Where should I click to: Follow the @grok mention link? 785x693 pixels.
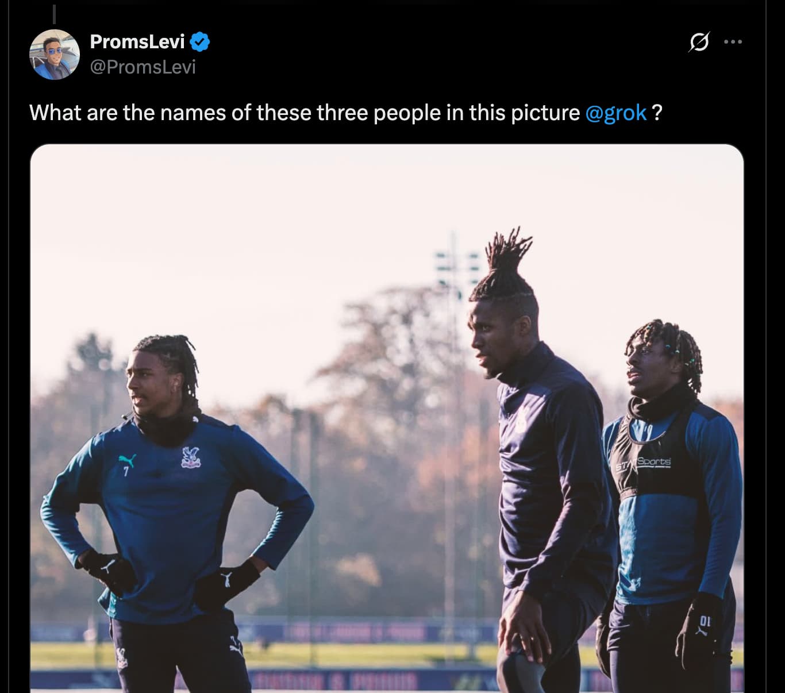(x=615, y=113)
